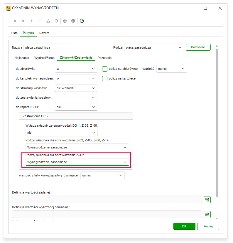The image size is (233, 243).
Task: Open the do raportu SOD dropdown
Action: point(76,107)
